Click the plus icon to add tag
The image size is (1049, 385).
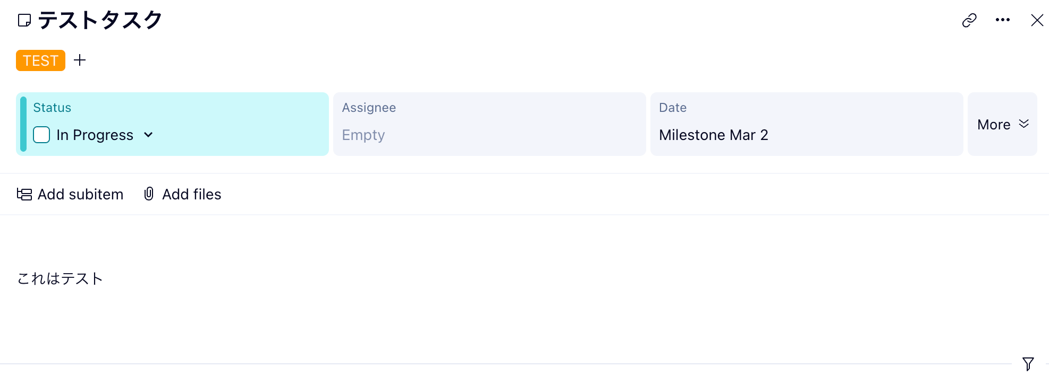tap(80, 60)
